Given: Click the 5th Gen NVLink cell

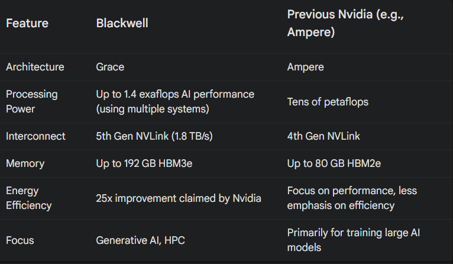Looking at the screenshot, I should tap(154, 136).
